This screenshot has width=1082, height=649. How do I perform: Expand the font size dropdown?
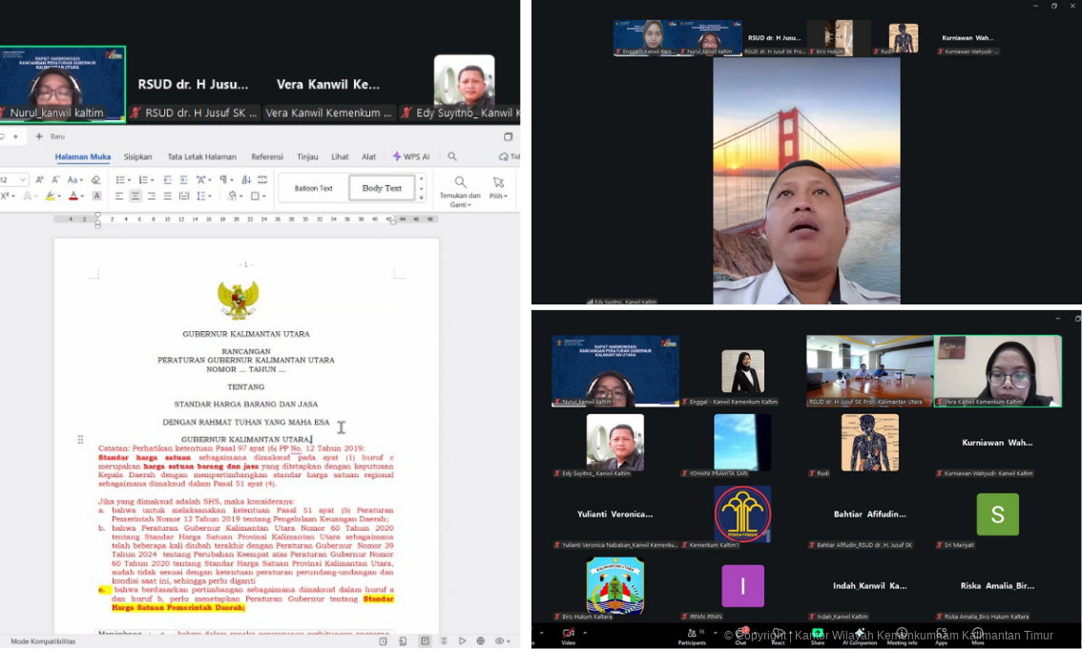[25, 179]
